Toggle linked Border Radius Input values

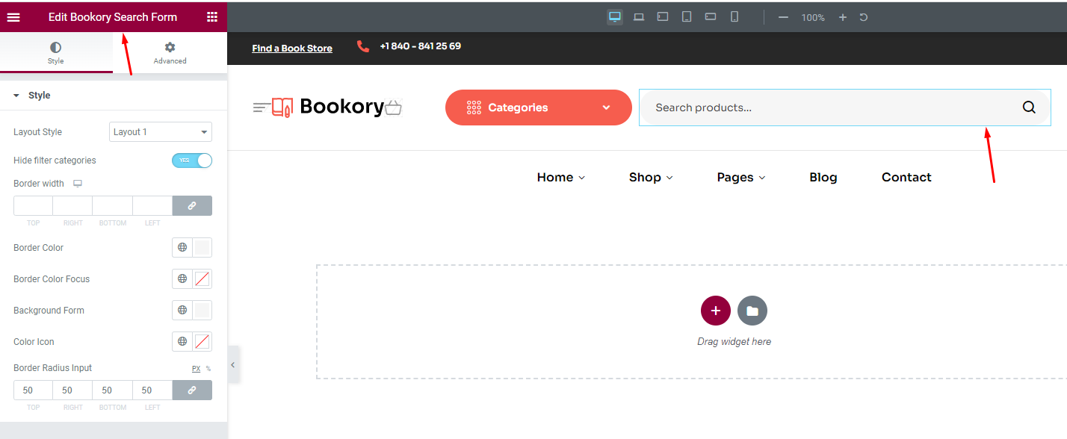click(192, 390)
